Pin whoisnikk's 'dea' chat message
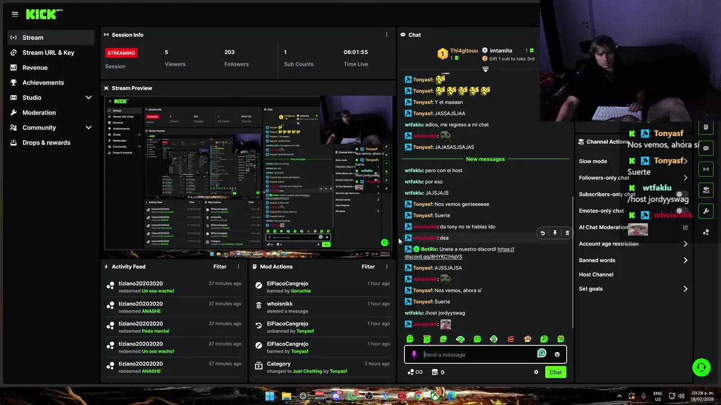This screenshot has height=405, width=721. tap(555, 233)
